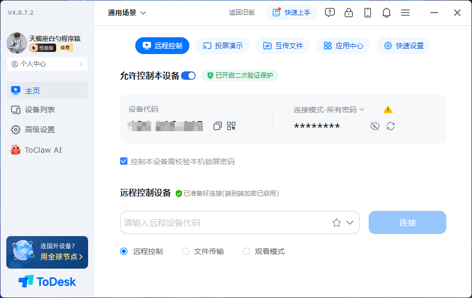
Task: Click the blurred device code number
Action: pos(165,126)
